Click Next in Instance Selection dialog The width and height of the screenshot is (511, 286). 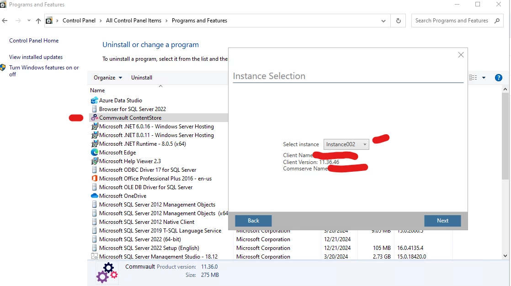pos(442,221)
